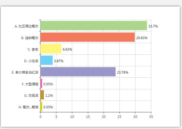Click the pink 大型酒楼 bar
This screenshot has width=182, height=129.
41,84
